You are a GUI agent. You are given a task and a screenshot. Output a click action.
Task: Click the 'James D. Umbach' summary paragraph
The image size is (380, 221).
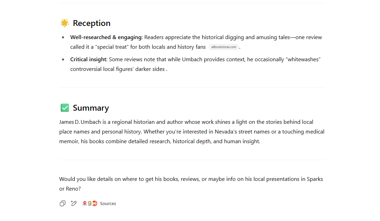point(192,132)
